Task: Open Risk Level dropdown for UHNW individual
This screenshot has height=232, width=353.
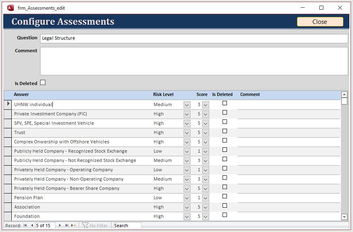Action: tap(187, 105)
